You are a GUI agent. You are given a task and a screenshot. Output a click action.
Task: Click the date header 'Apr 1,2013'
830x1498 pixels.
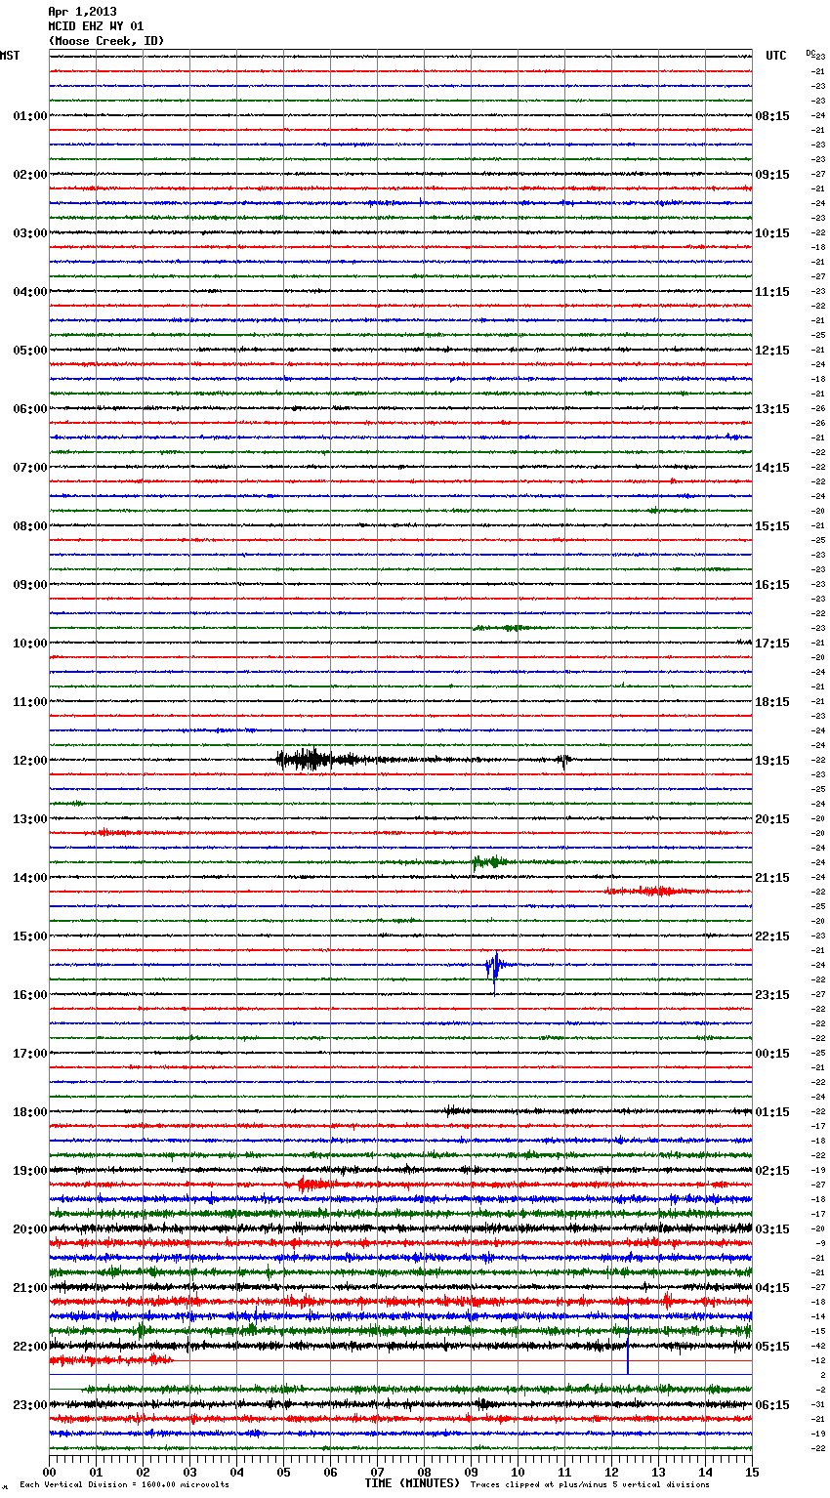click(x=82, y=12)
